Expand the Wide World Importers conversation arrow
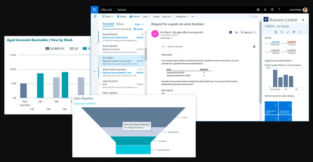This screenshot has height=162, width=313. [101, 73]
